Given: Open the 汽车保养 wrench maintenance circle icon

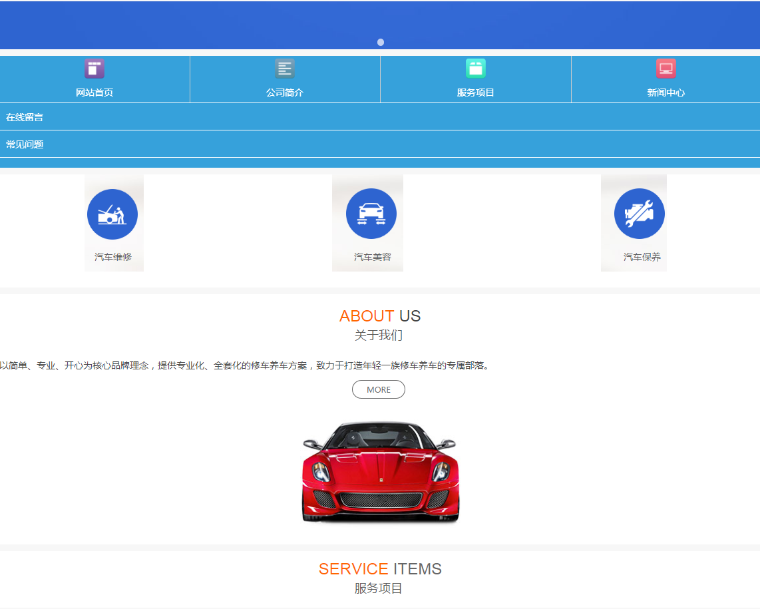Looking at the screenshot, I should click(640, 214).
